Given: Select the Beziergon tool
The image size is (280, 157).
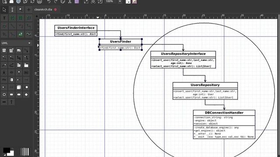Looking at the screenshot, I should click(x=4, y=26).
